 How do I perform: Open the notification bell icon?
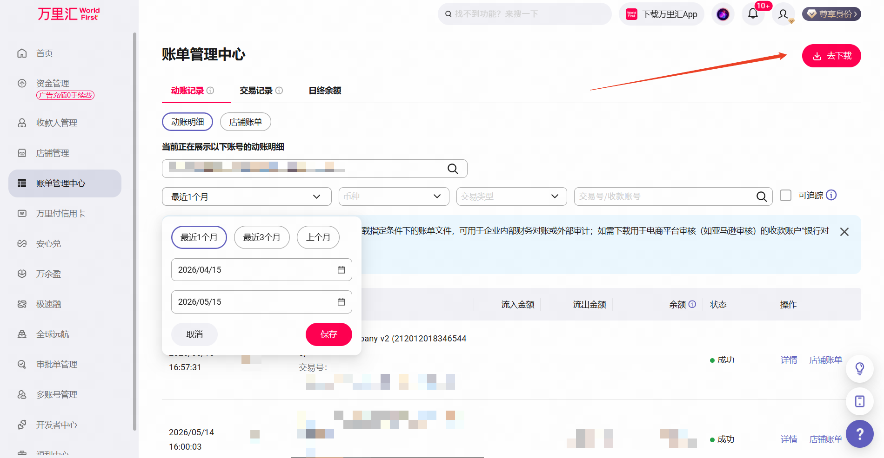[753, 14]
